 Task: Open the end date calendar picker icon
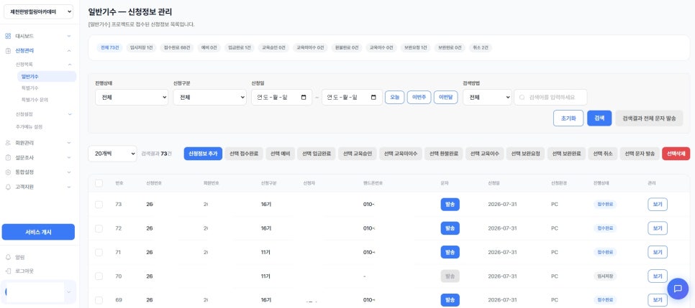click(x=373, y=98)
